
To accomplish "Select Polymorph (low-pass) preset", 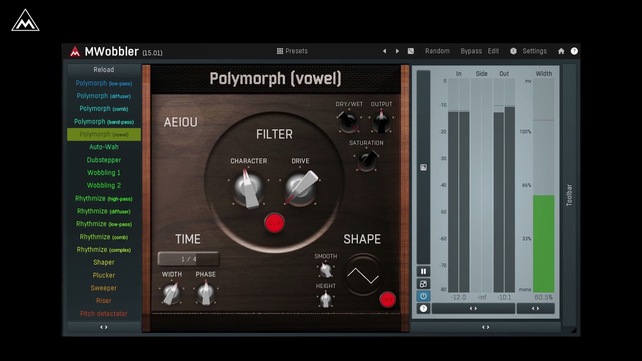I will click(x=104, y=83).
